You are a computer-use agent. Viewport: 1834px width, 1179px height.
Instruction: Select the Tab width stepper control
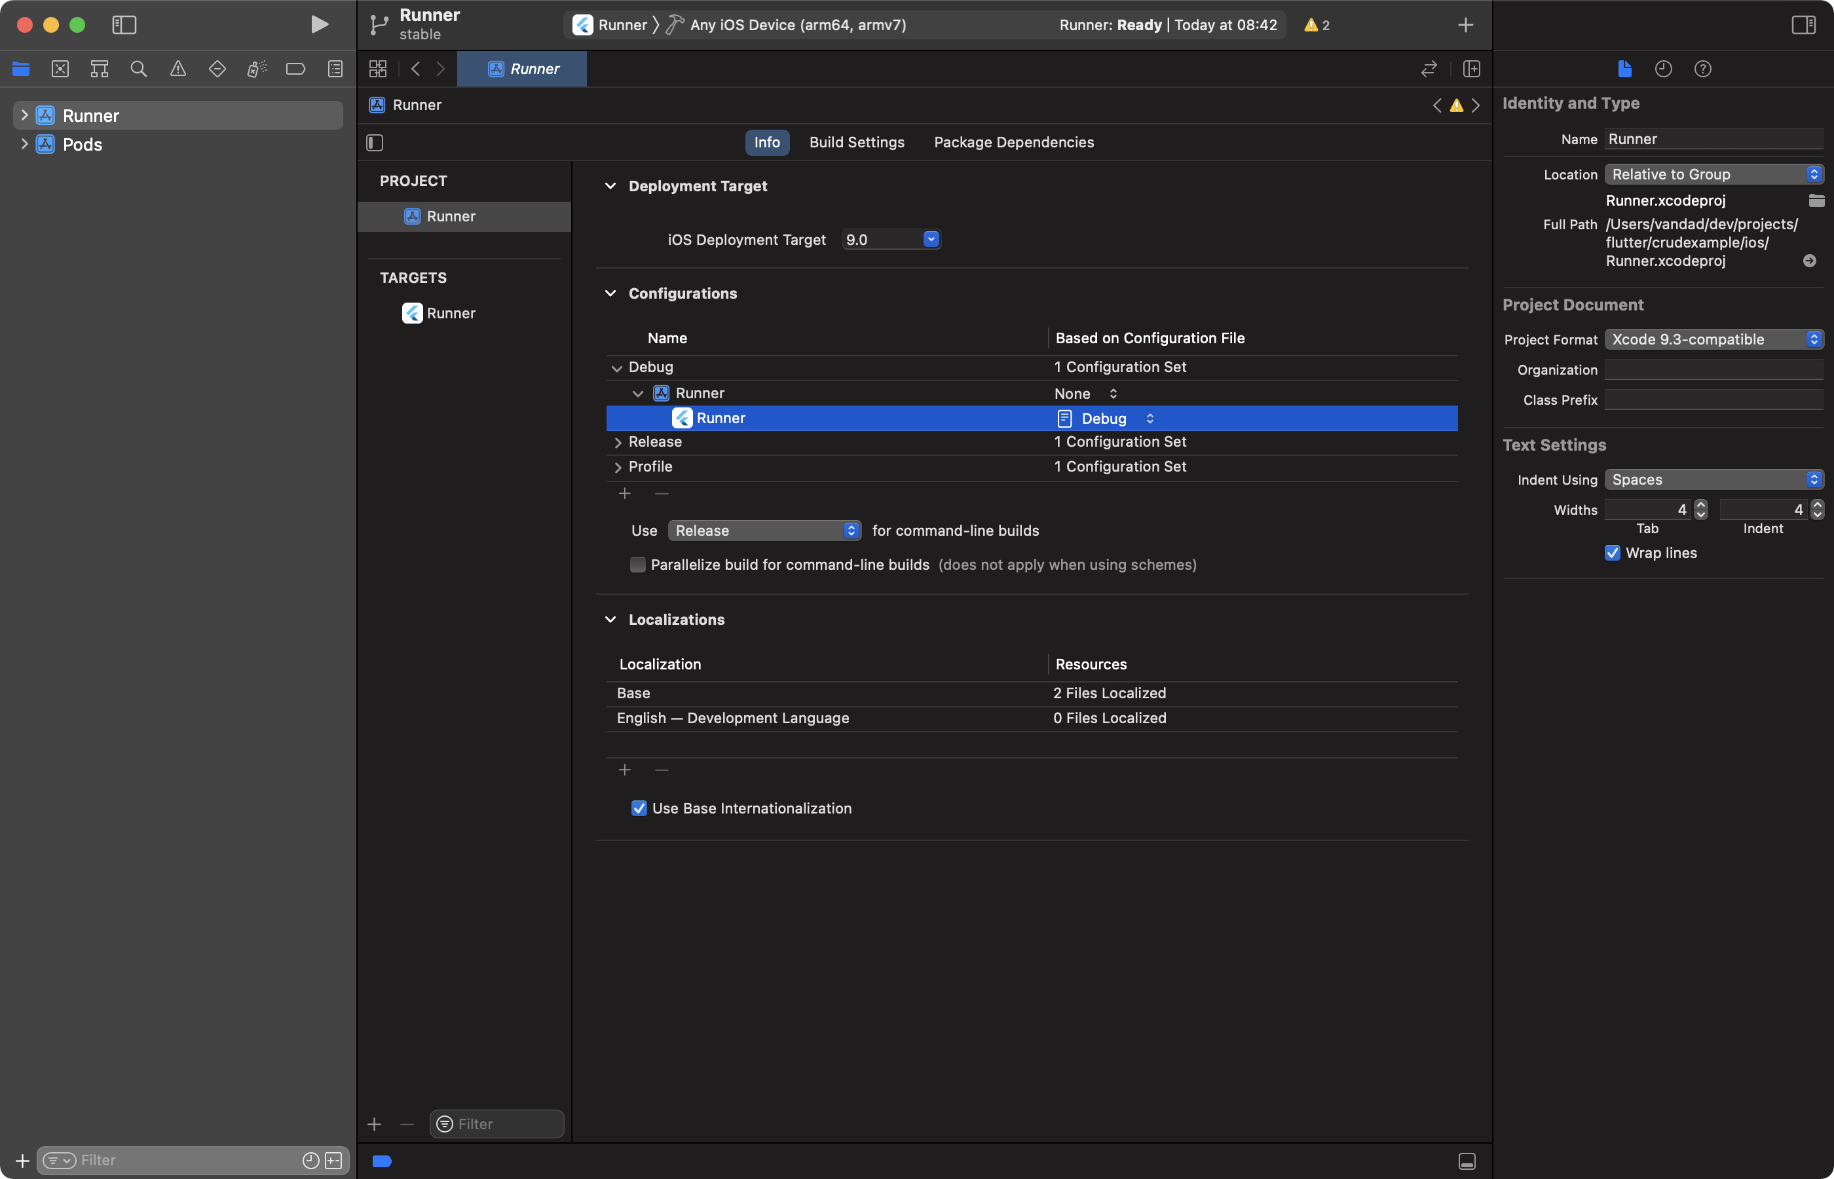(x=1699, y=510)
